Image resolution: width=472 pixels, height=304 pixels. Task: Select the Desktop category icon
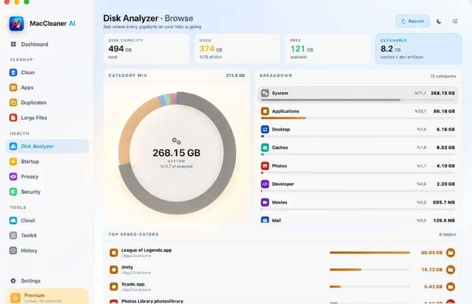click(x=265, y=129)
